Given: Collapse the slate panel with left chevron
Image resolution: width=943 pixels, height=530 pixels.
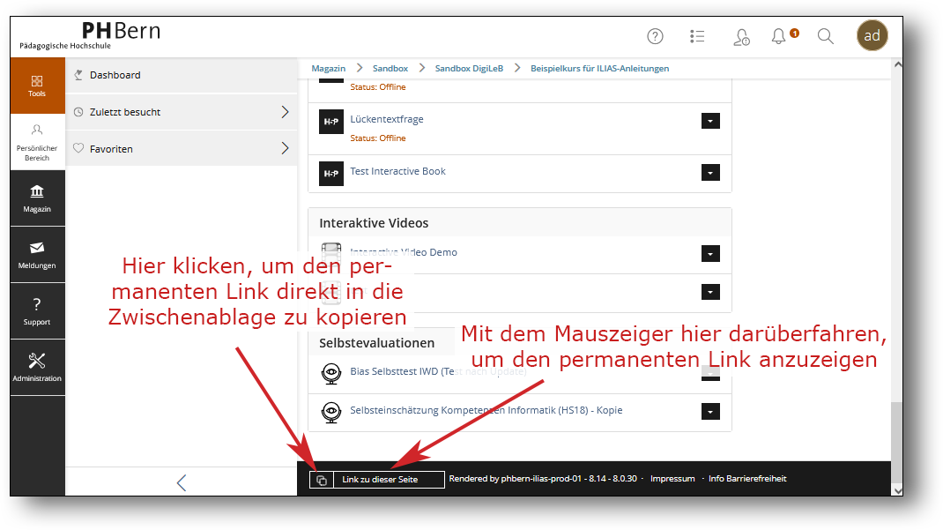Looking at the screenshot, I should [x=182, y=482].
